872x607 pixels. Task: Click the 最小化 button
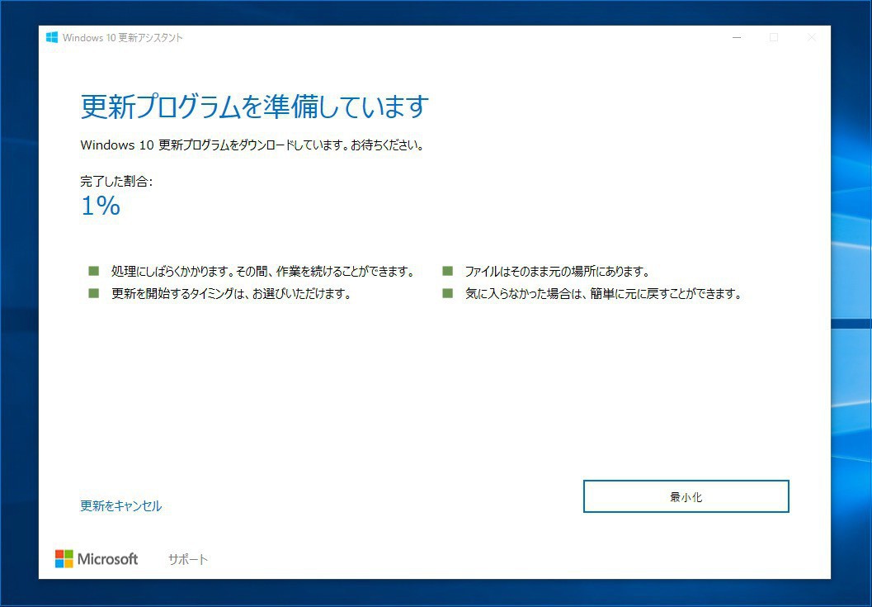(686, 496)
